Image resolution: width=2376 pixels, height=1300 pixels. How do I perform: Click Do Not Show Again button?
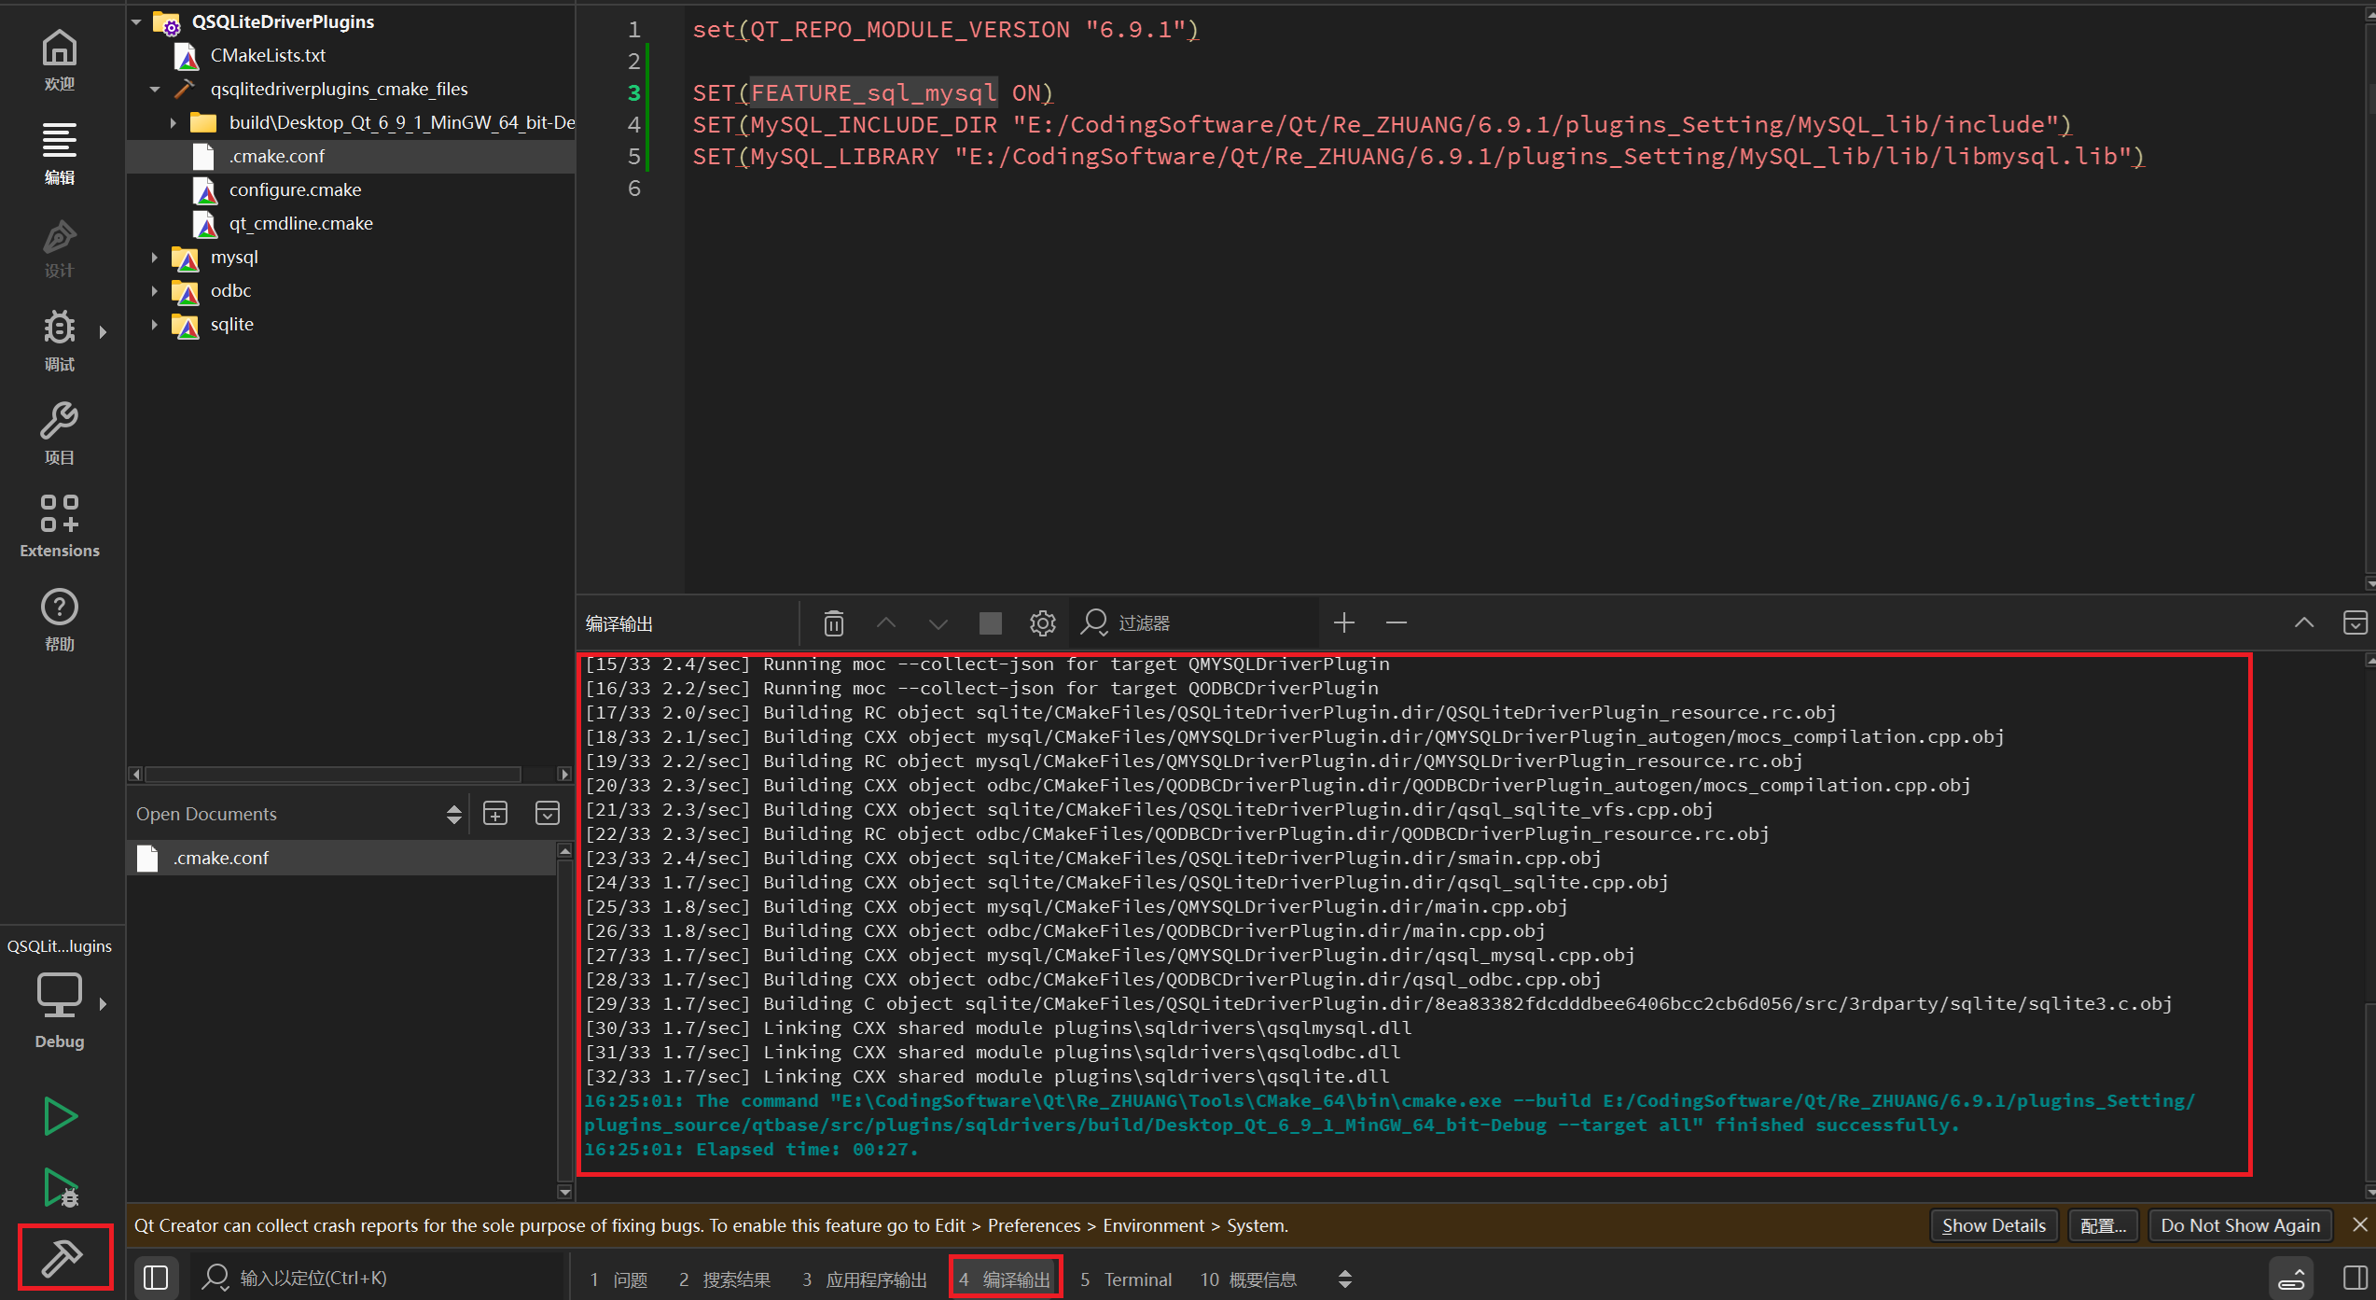coord(2239,1225)
